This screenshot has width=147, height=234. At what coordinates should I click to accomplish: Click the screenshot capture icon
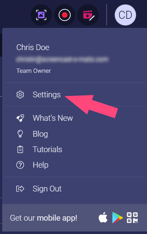(41, 15)
